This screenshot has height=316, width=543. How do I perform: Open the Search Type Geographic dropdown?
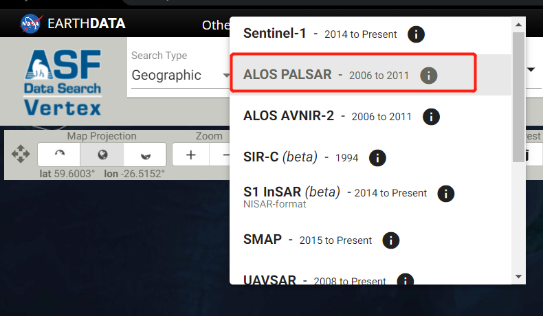[x=179, y=75]
